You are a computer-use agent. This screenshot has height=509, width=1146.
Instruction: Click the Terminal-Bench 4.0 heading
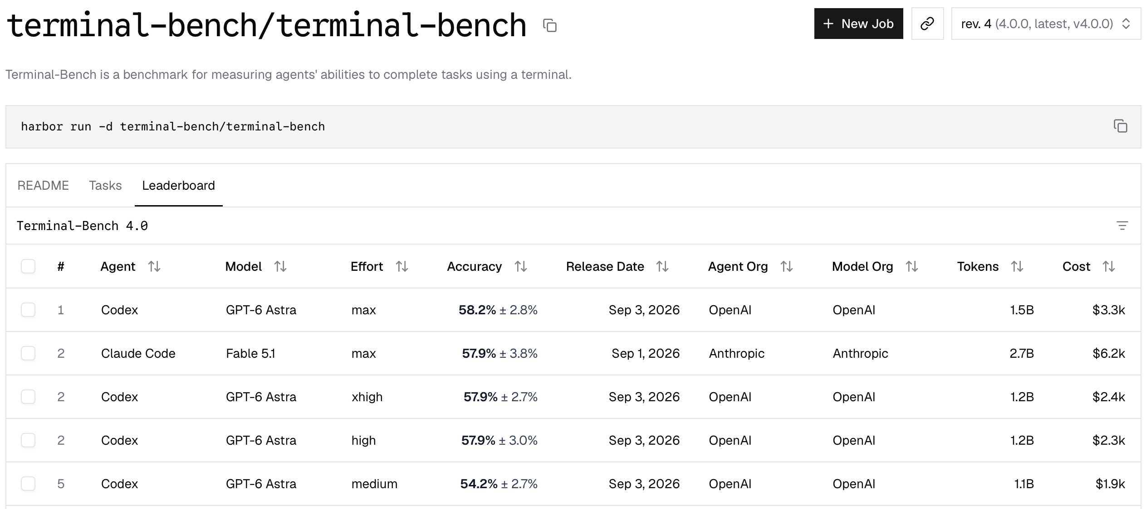click(82, 226)
